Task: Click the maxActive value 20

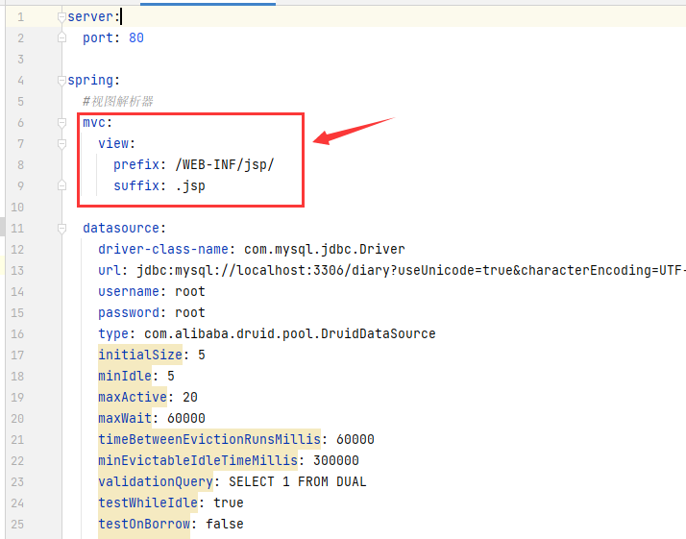Action: click(190, 397)
